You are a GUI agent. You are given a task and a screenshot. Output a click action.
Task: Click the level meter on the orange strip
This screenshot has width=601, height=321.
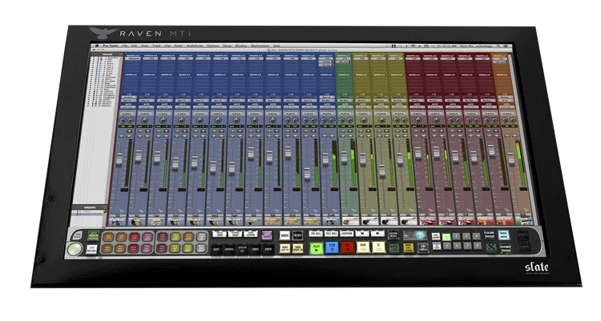click(521, 163)
